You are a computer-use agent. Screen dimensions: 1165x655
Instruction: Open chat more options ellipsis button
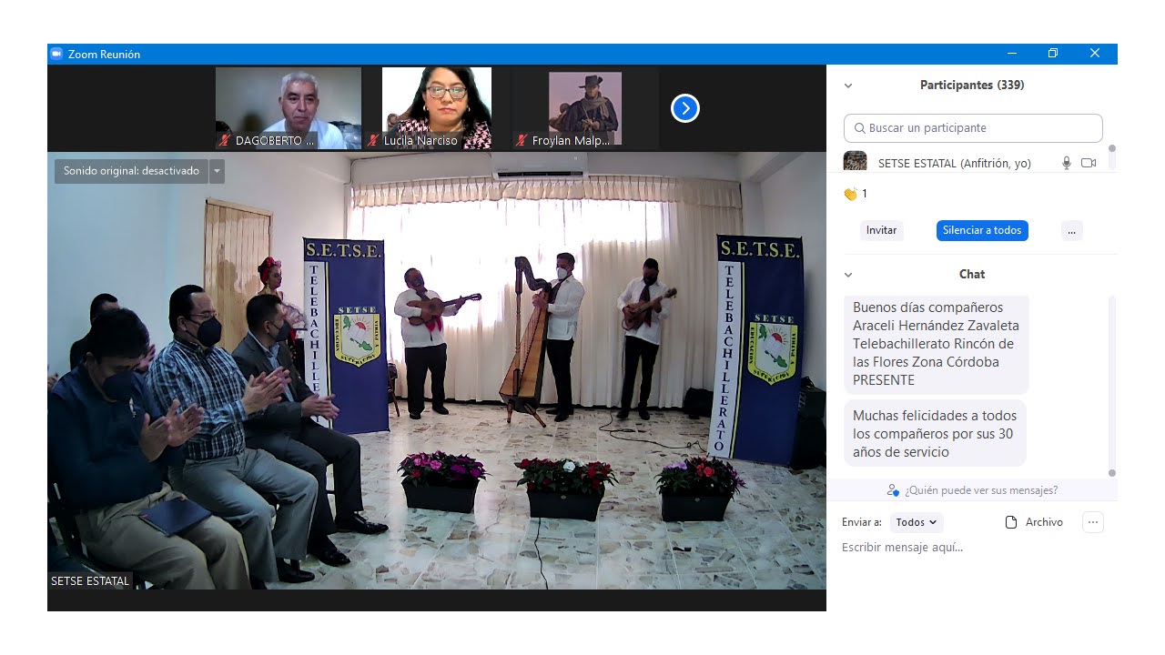tap(1093, 522)
